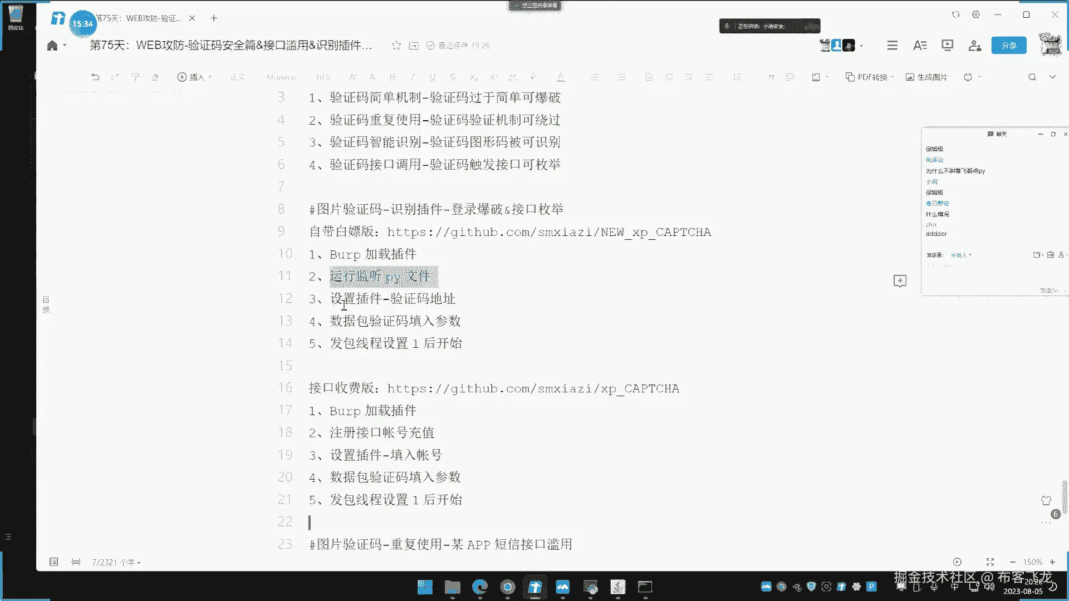The image size is (1069, 601).
Task: Click the search magnifier icon
Action: [1032, 77]
